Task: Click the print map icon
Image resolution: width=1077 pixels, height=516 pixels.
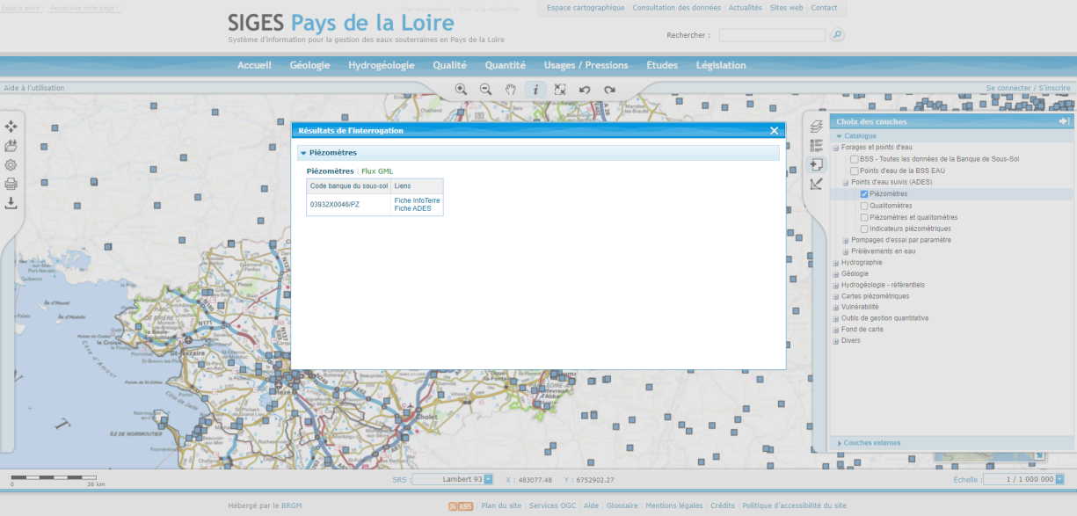Action: tap(11, 184)
